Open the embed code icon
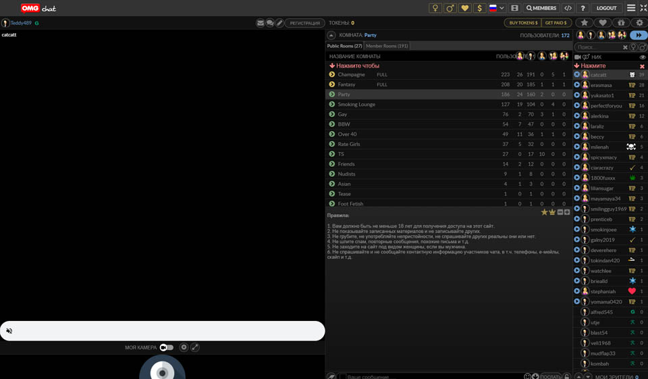Screen dimensions: 648x379 click(568, 8)
